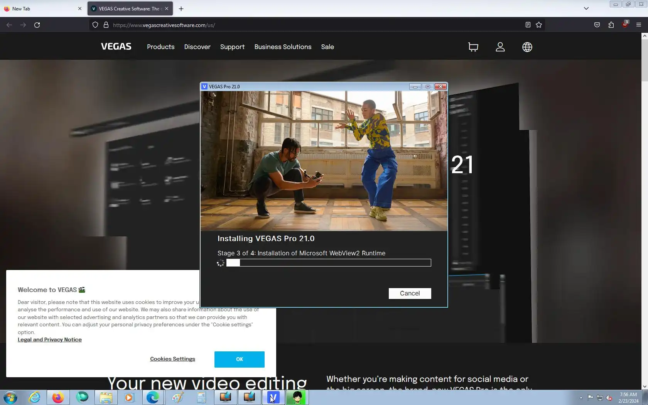This screenshot has height=405, width=648.
Task: Switch to VEGAS installer in the taskbar
Action: point(273,397)
